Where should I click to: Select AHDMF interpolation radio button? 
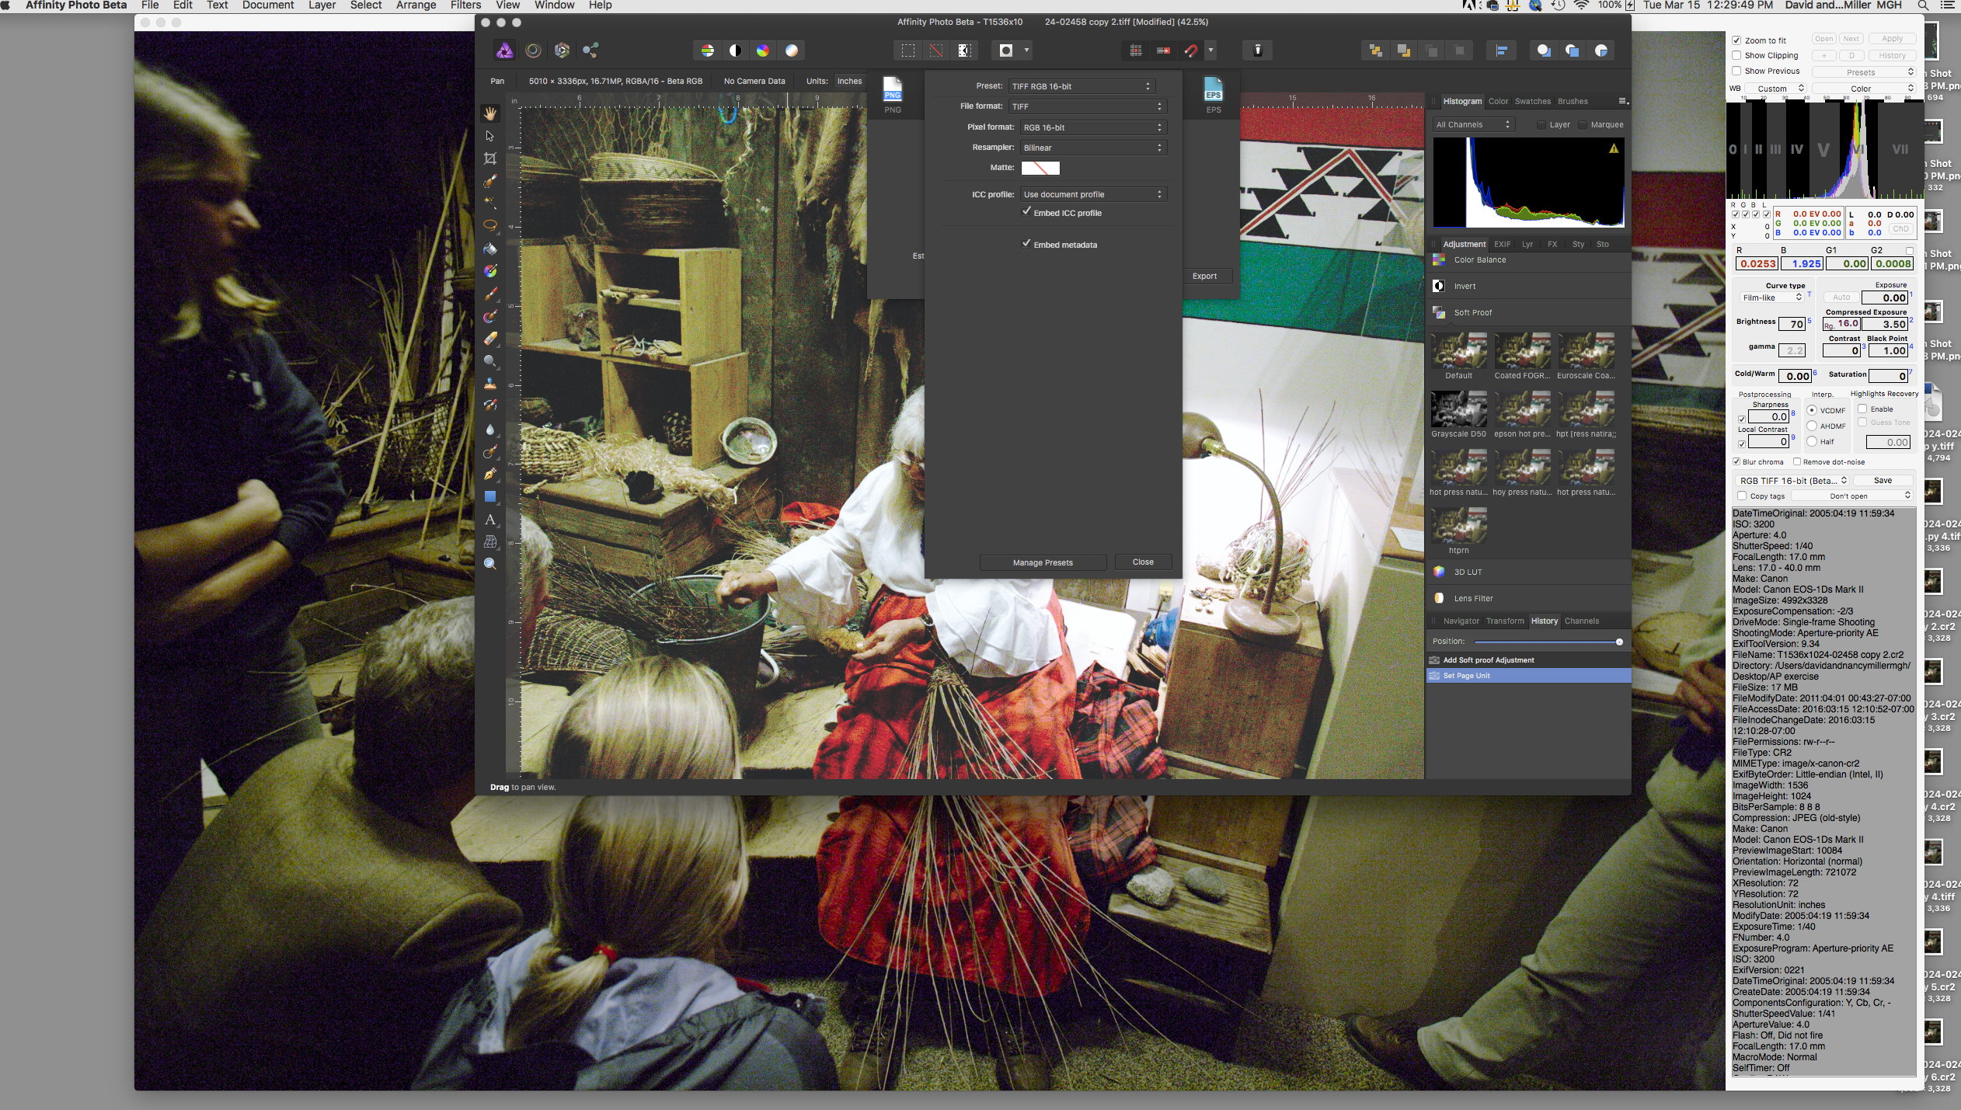point(1812,426)
